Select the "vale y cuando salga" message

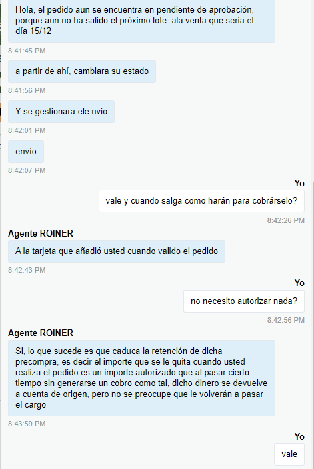click(x=201, y=201)
